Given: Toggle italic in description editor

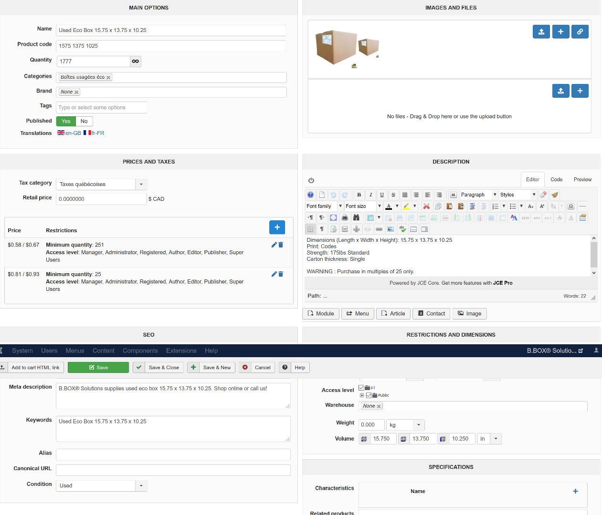Looking at the screenshot, I should pos(370,195).
